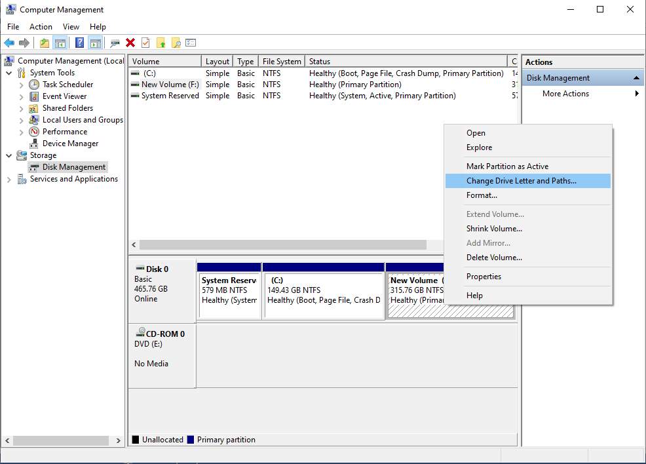
Task: Select the (C:) 149.43 GB partition block
Action: tap(324, 291)
